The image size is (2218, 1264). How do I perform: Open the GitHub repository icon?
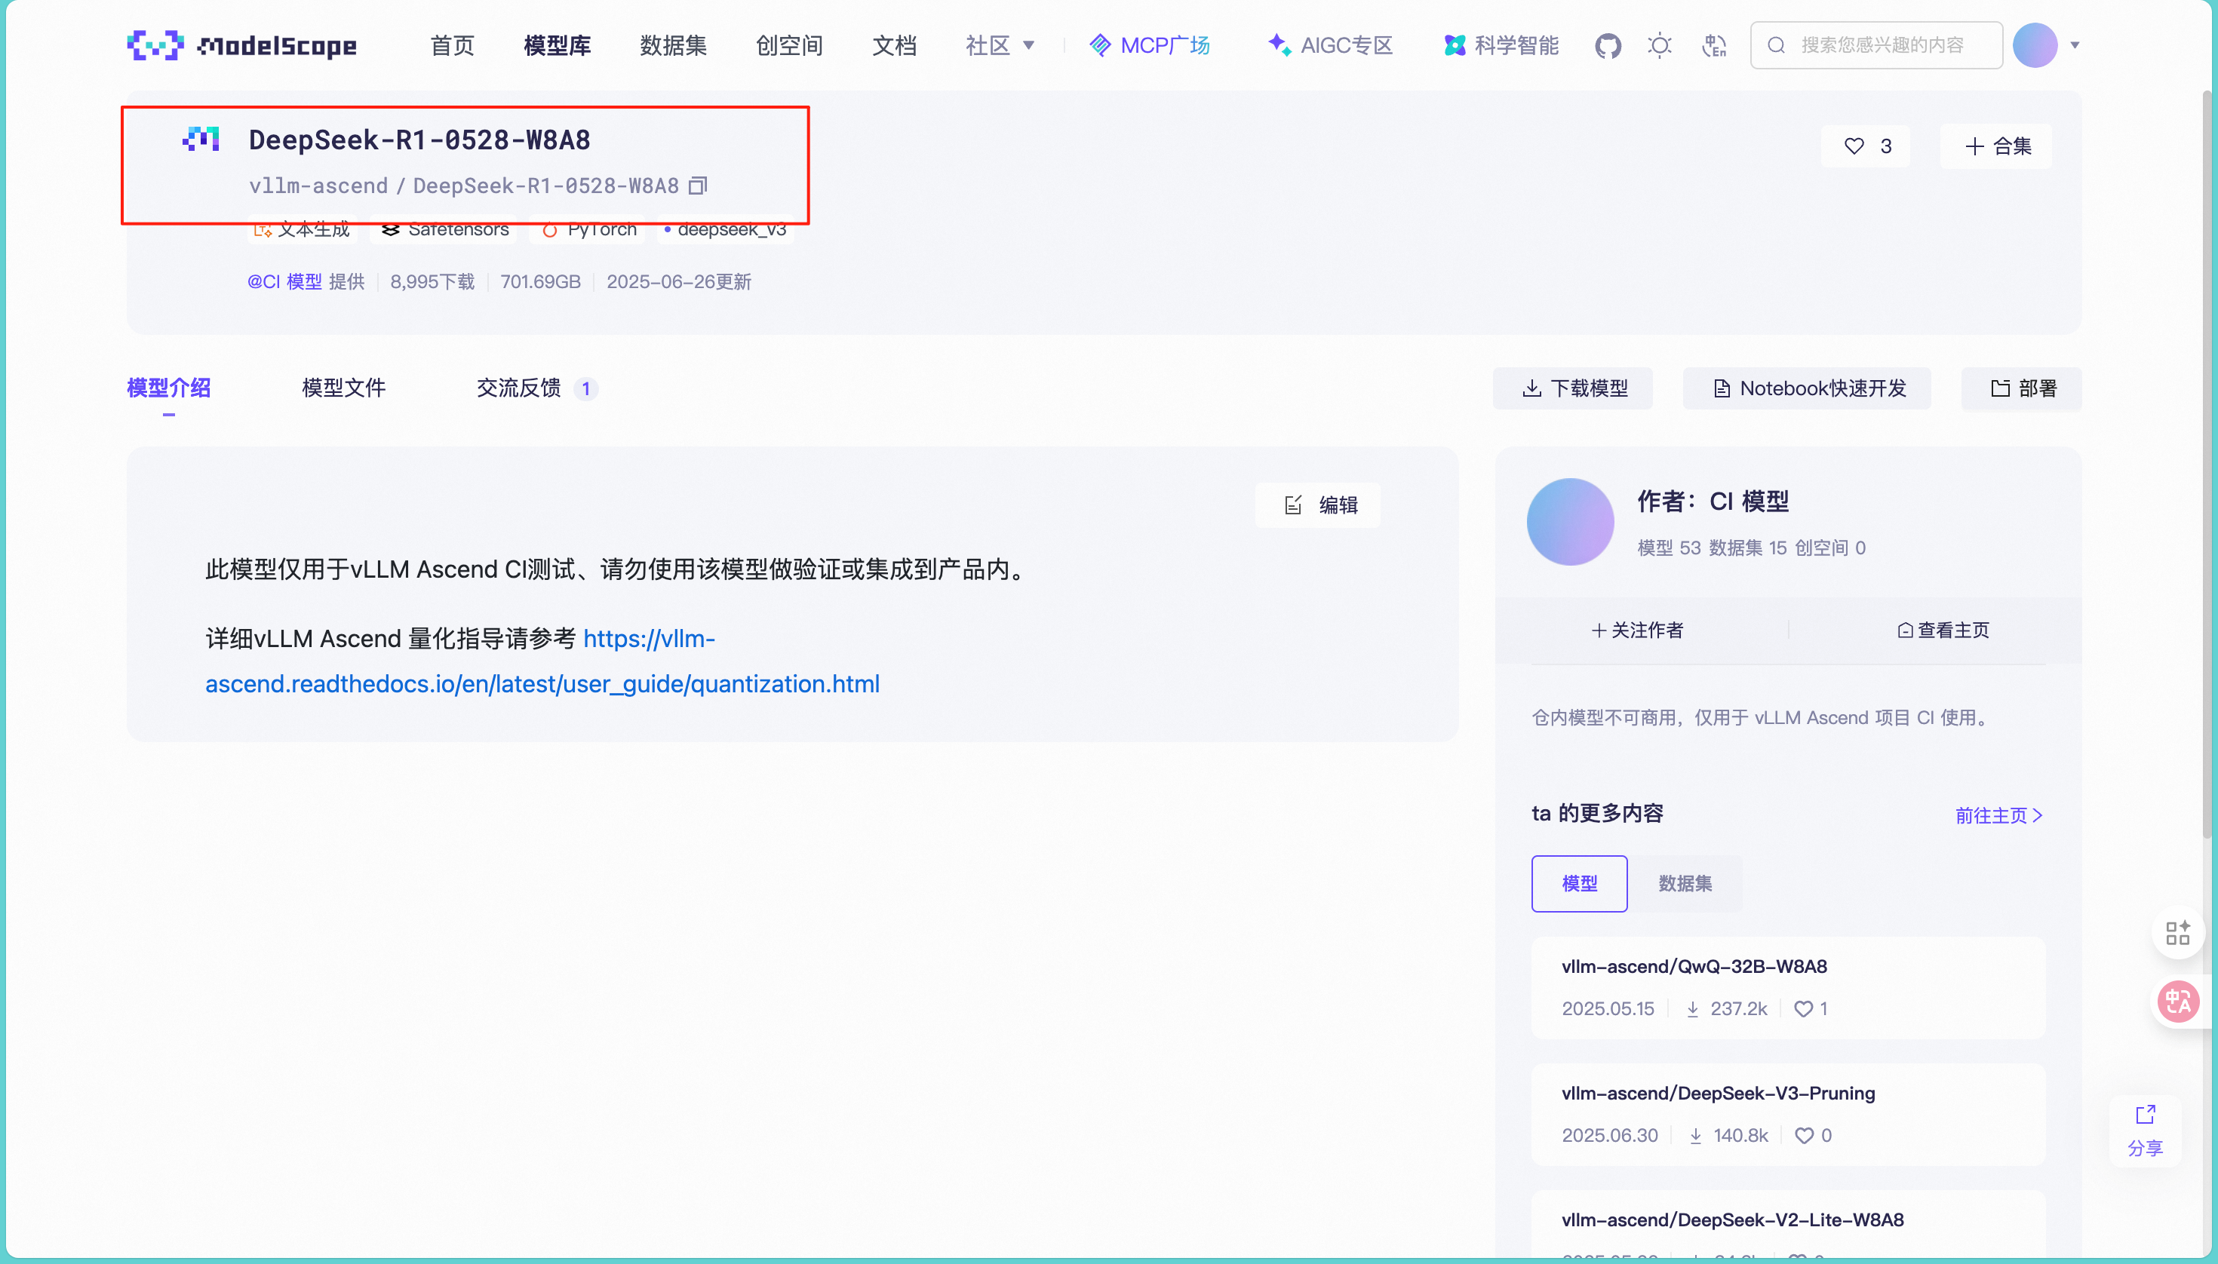click(1608, 44)
